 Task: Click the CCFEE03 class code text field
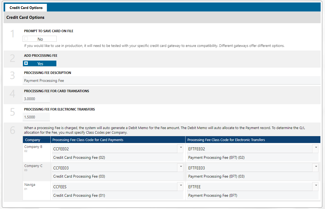click(x=114, y=168)
